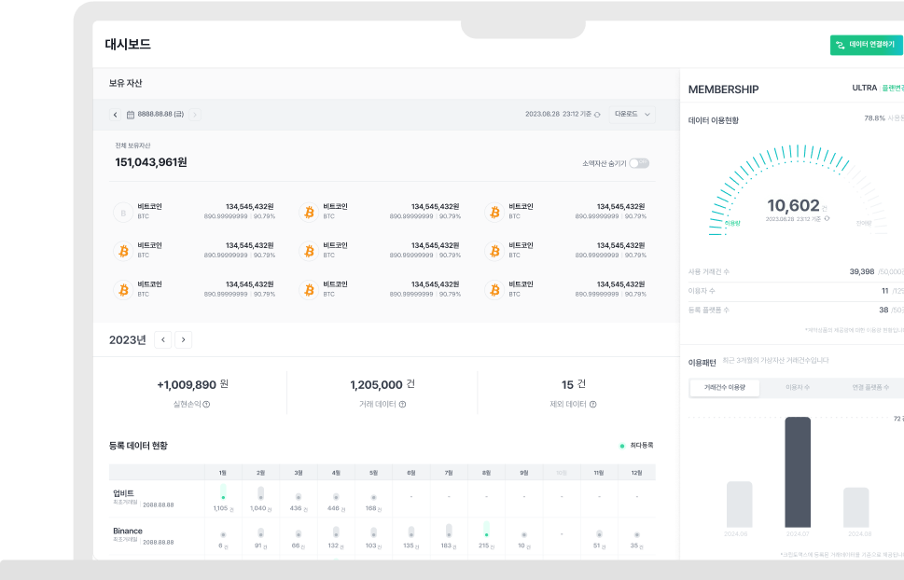
Task: Click the 이용자 수 value 11
Action: 885,291
